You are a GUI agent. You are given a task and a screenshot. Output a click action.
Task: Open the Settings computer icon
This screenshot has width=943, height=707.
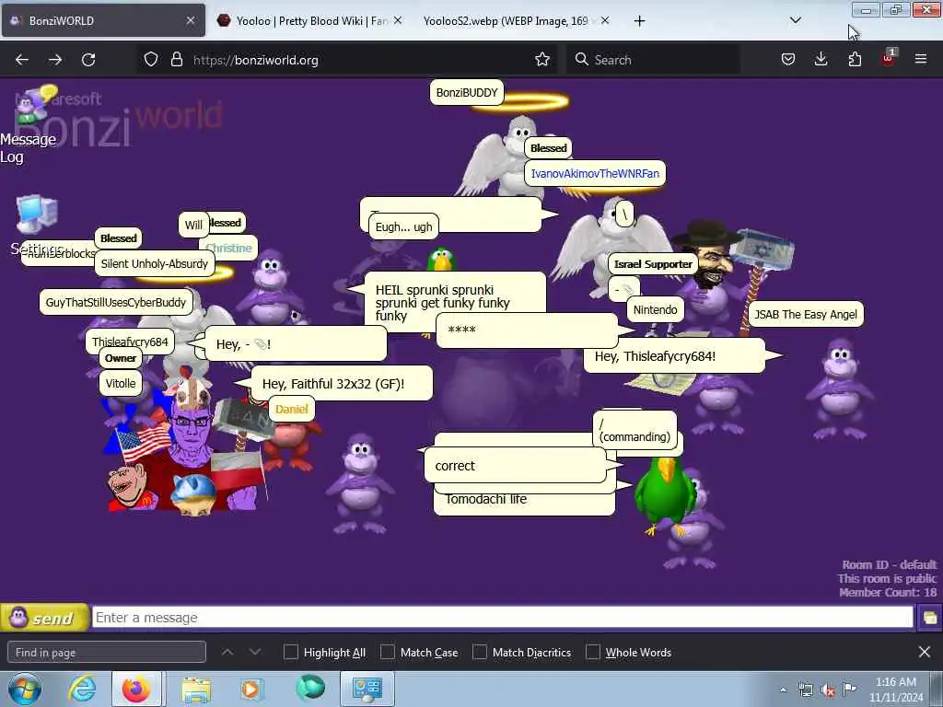pos(37,225)
